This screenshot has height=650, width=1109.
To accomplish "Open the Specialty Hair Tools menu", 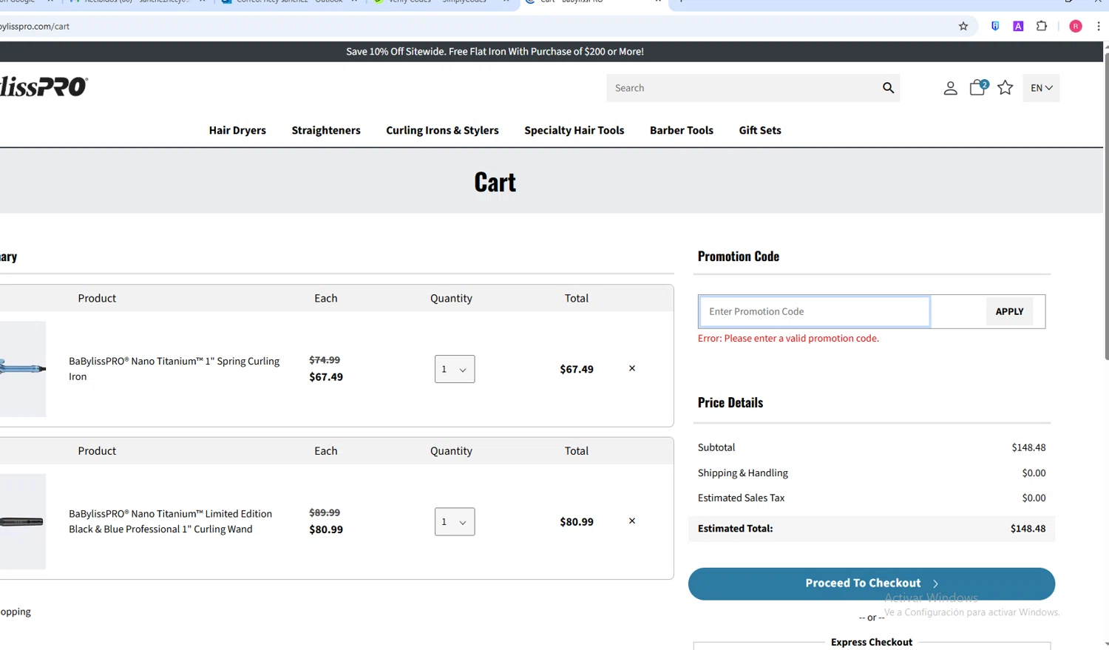I will 574,130.
